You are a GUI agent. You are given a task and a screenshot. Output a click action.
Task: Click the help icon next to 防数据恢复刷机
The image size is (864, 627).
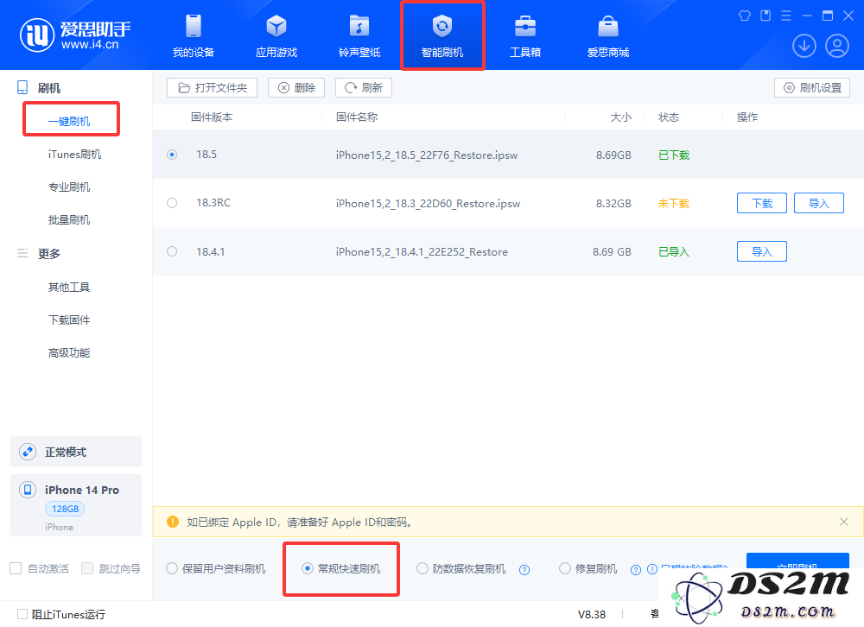(524, 570)
